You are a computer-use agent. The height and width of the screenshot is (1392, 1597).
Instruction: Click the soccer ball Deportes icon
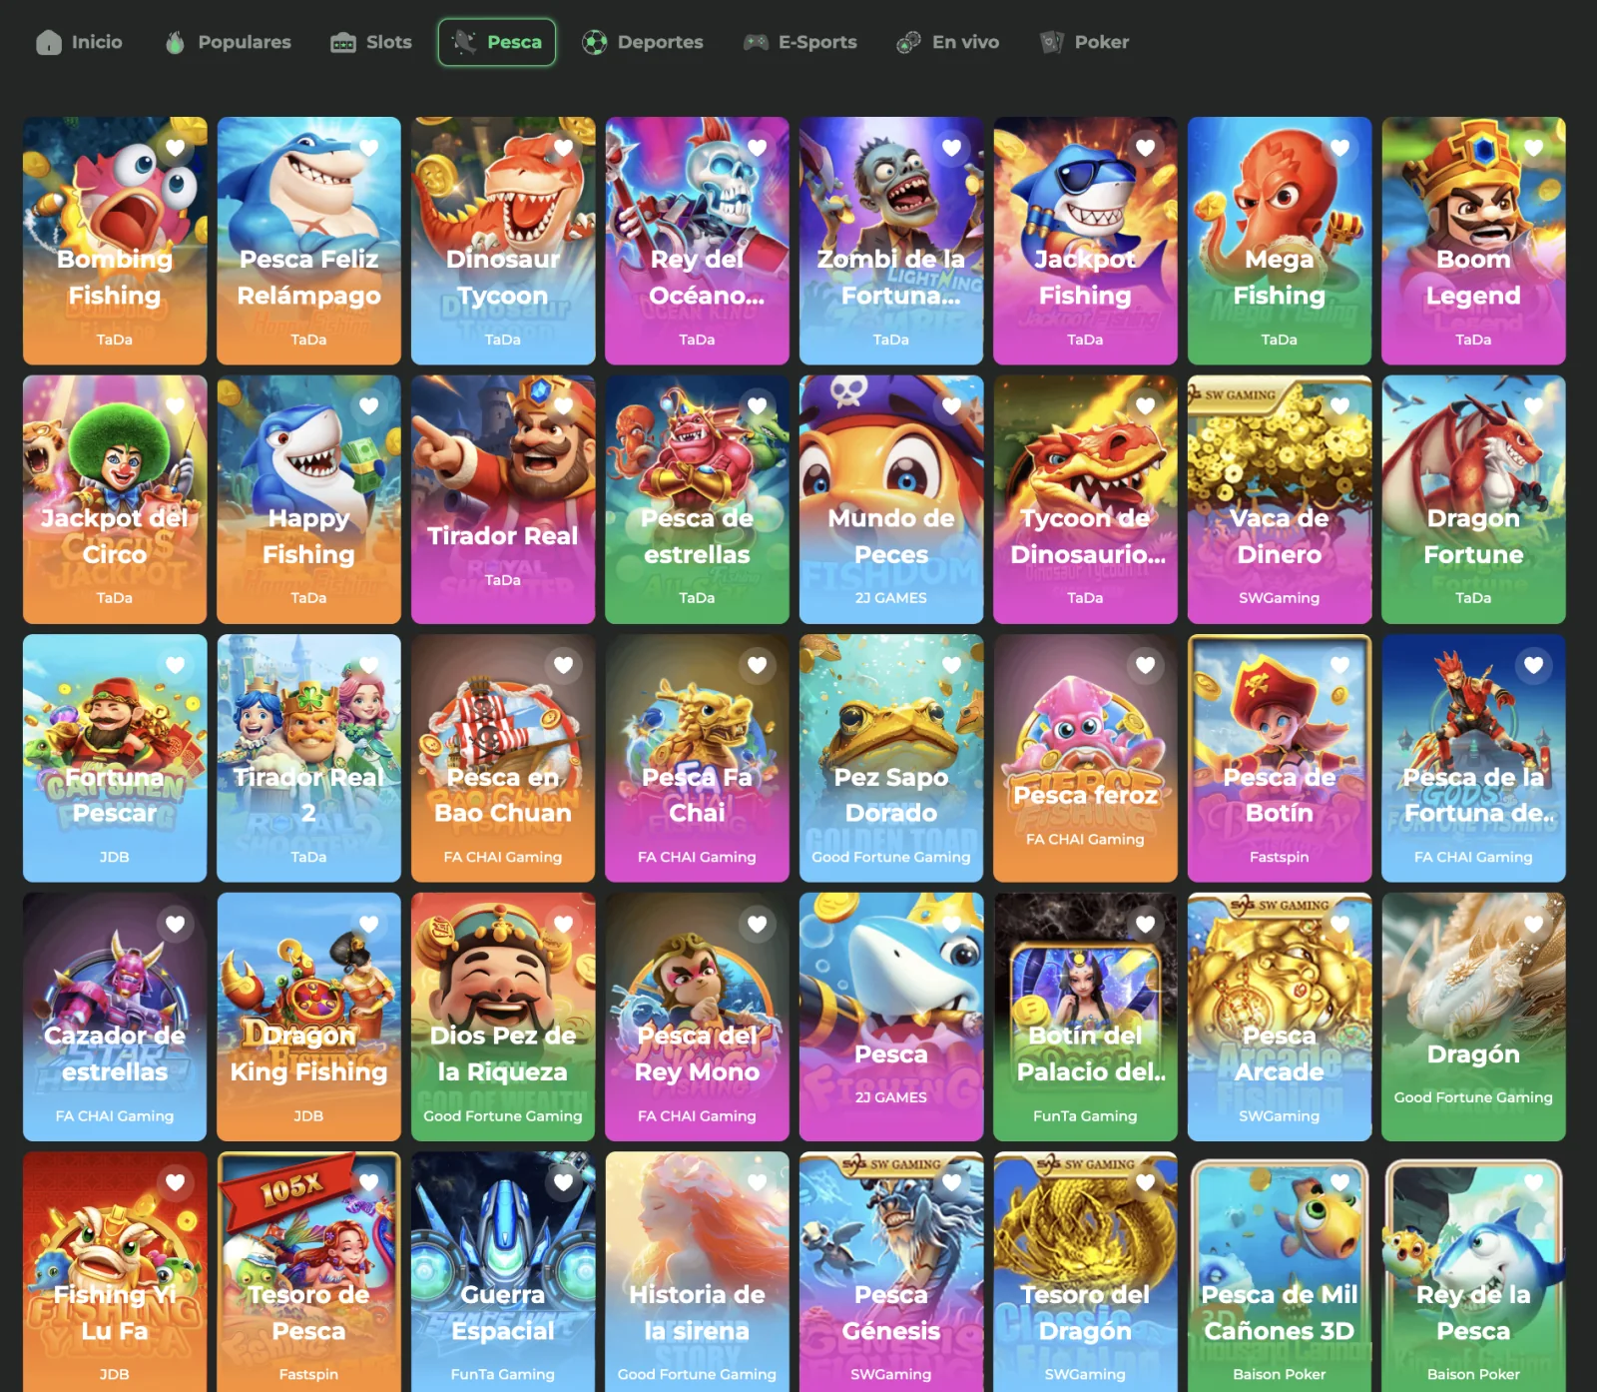(595, 42)
